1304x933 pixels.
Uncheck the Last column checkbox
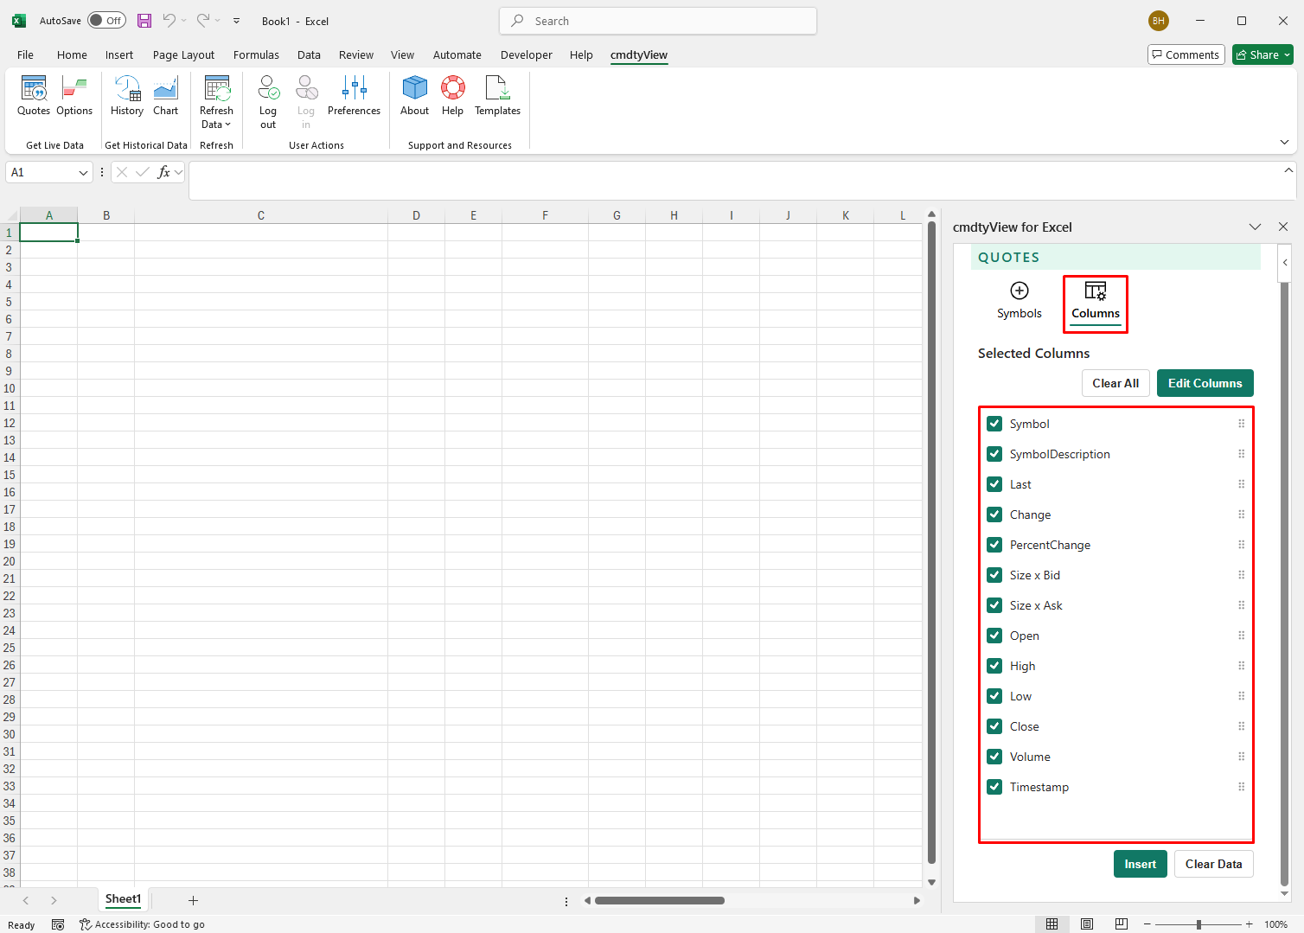[x=994, y=484]
